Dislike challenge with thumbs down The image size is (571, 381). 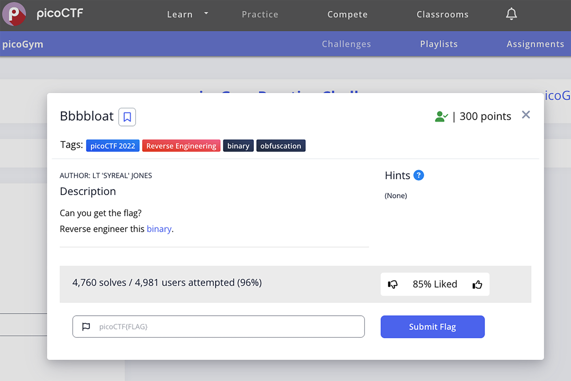point(393,284)
